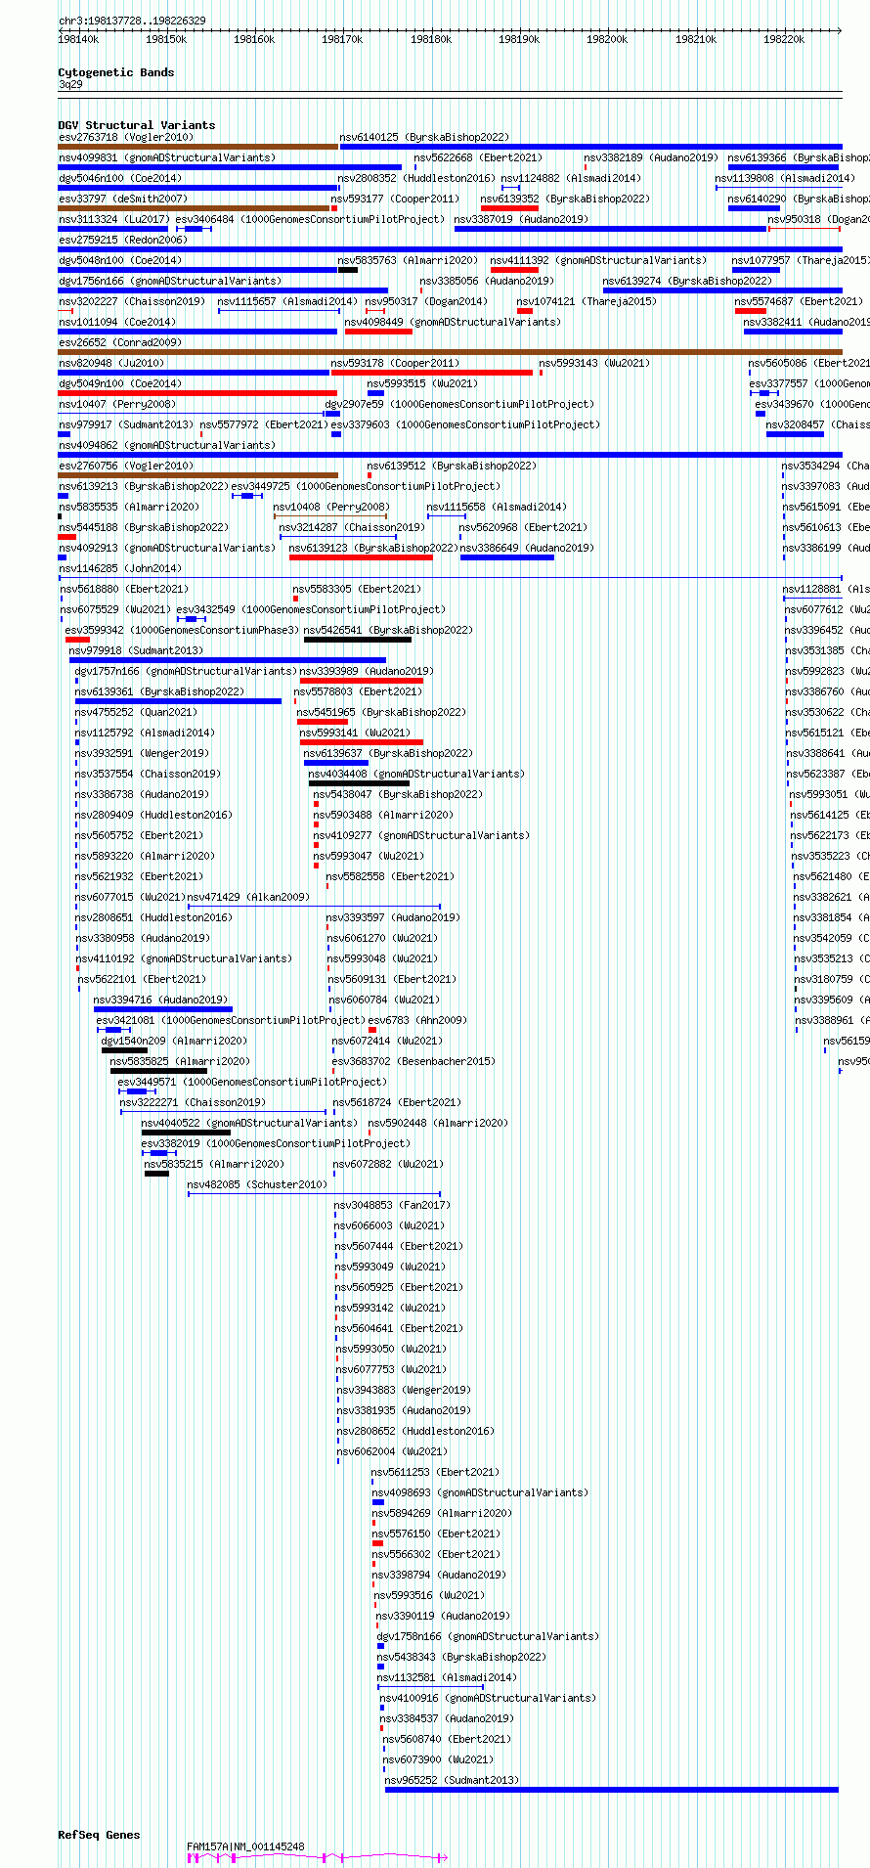Click the 198200k ruler position marker

coord(607,39)
